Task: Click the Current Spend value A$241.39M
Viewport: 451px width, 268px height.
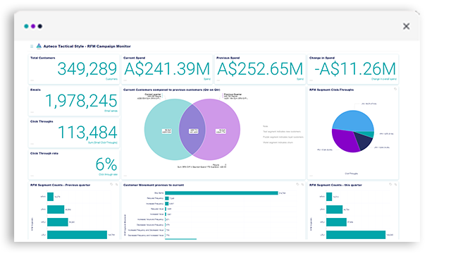Action: pyautogui.click(x=167, y=69)
